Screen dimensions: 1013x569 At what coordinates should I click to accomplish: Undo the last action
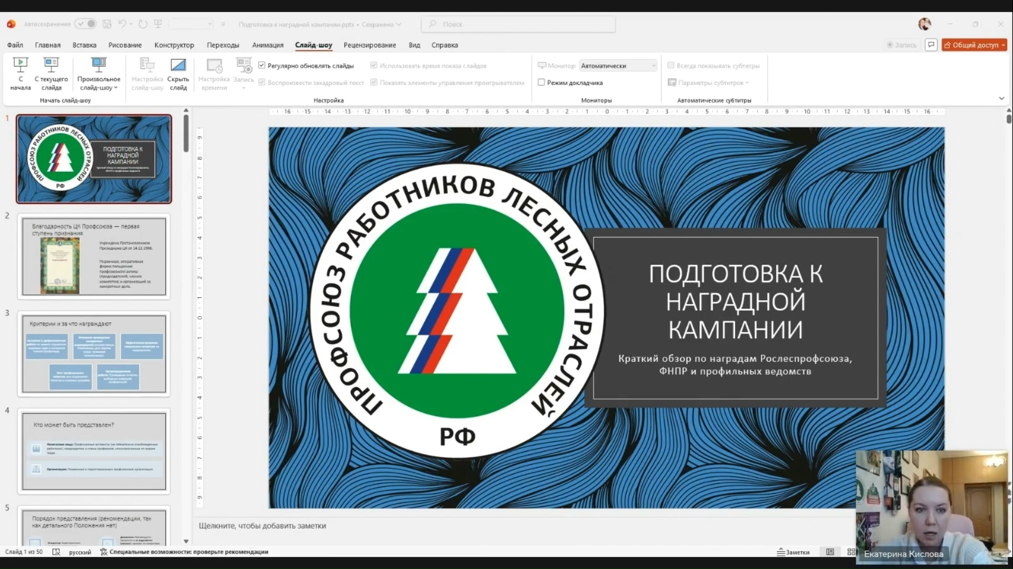(122, 24)
